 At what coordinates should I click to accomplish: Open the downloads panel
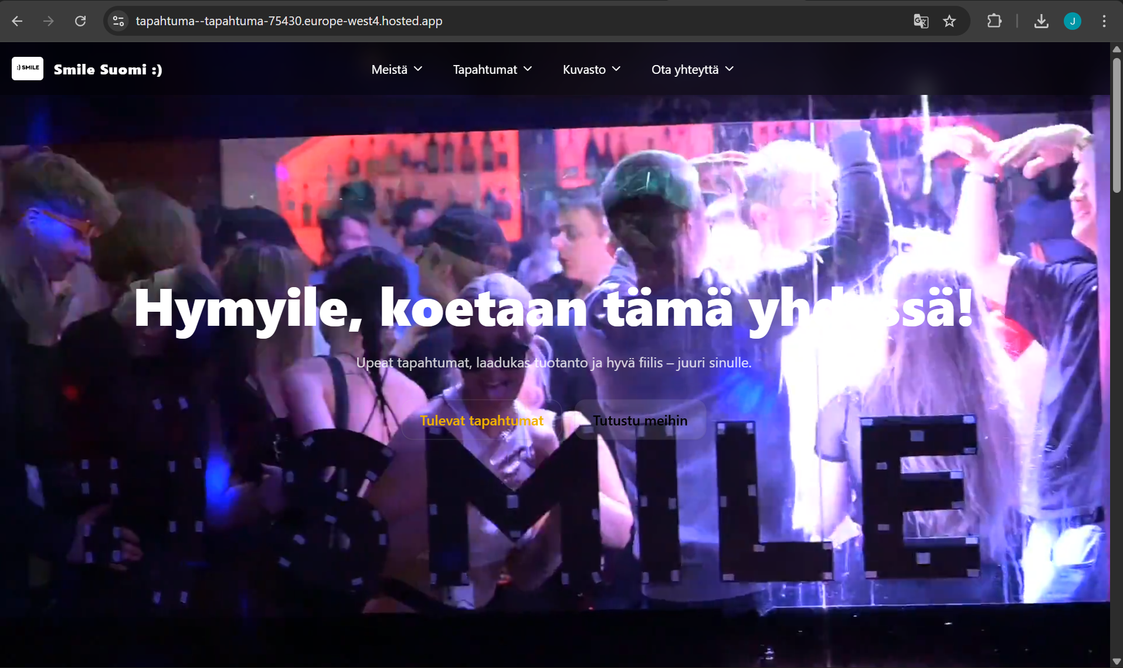pyautogui.click(x=1041, y=21)
